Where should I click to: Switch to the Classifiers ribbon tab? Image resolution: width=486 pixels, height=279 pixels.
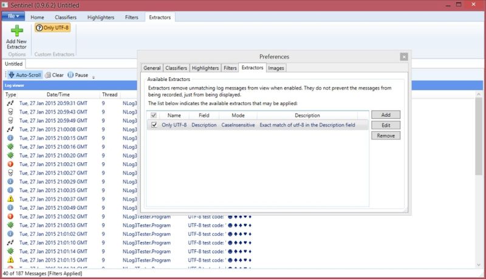tap(66, 18)
